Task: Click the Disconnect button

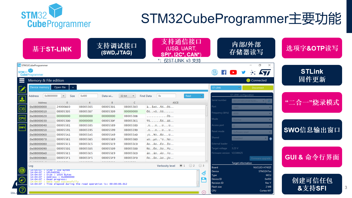Action: tap(258, 88)
